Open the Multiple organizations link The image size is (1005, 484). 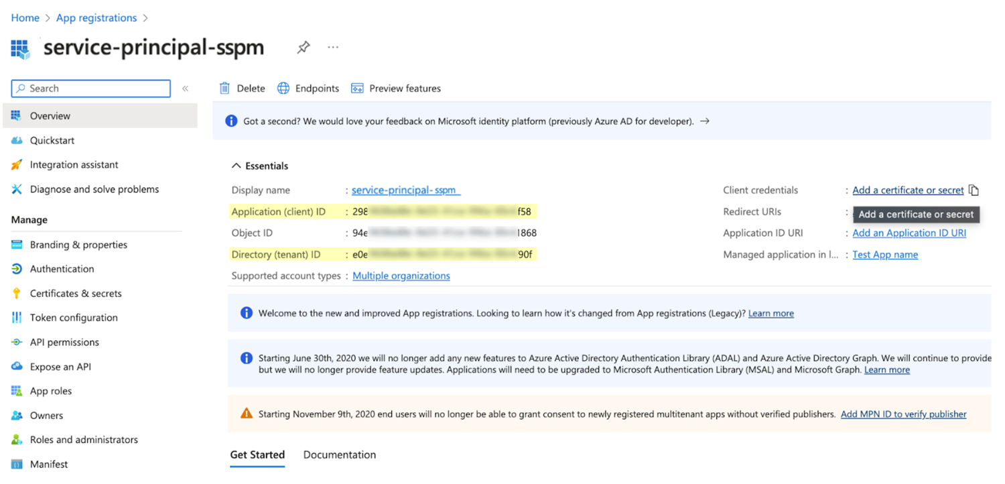click(401, 276)
